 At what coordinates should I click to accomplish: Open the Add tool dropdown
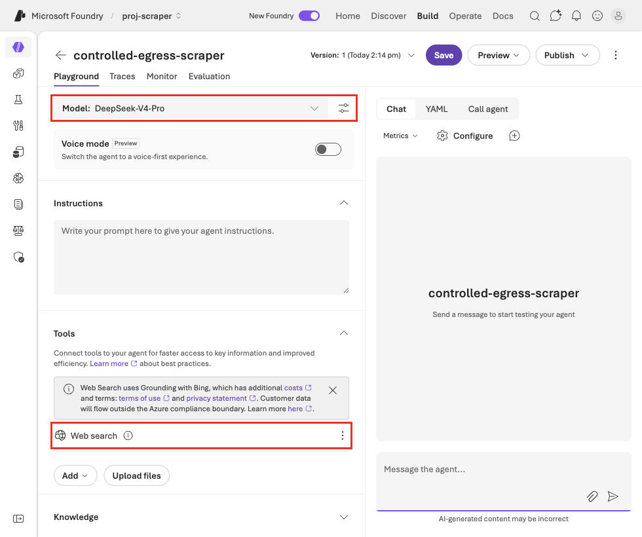click(x=75, y=475)
